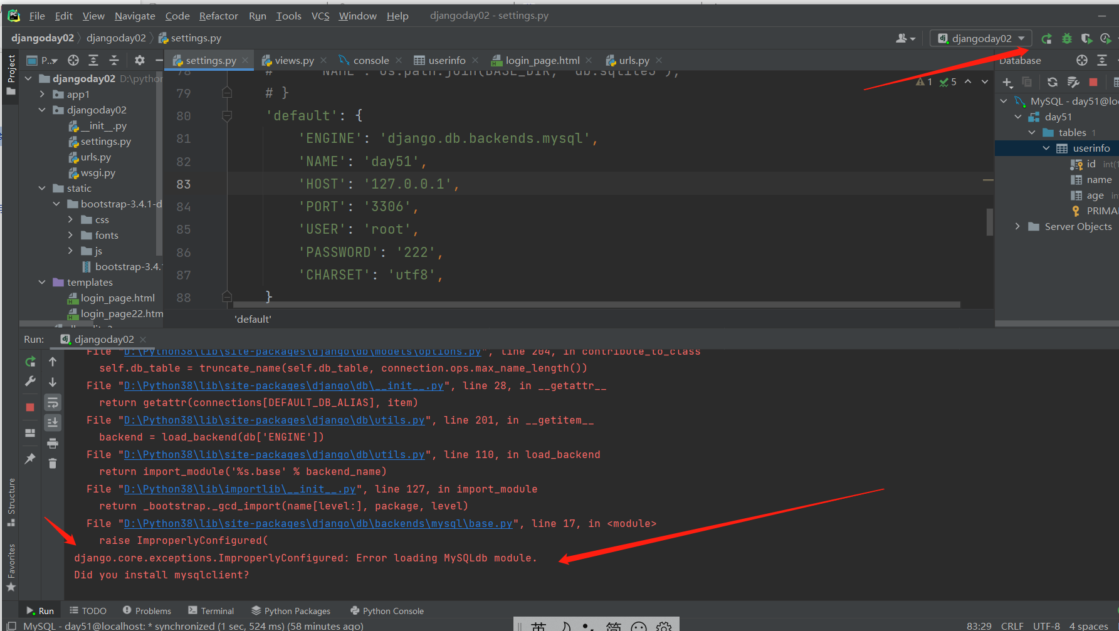The height and width of the screenshot is (631, 1119).
Task: Deactivate the database connection with red stop
Action: [x=1093, y=82]
